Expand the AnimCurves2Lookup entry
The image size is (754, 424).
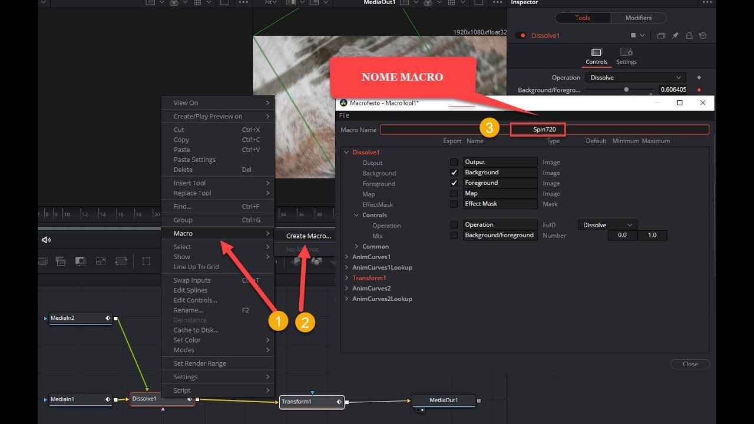346,299
